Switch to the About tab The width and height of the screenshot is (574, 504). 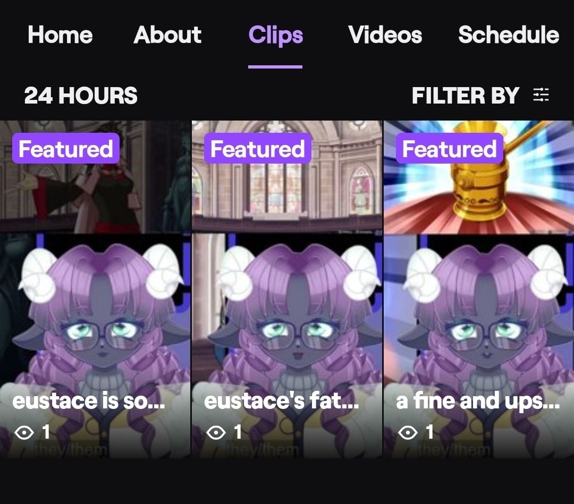167,35
